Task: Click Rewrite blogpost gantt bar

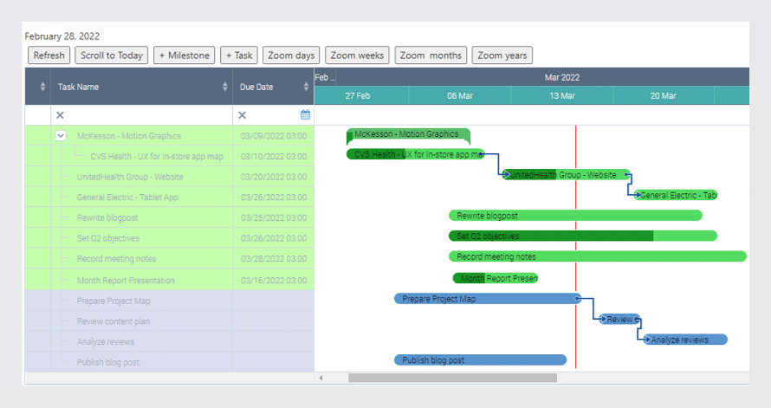Action: (575, 216)
